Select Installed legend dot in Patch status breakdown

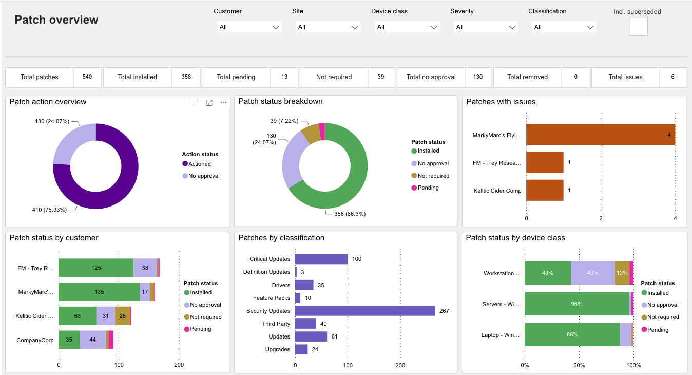pos(414,151)
